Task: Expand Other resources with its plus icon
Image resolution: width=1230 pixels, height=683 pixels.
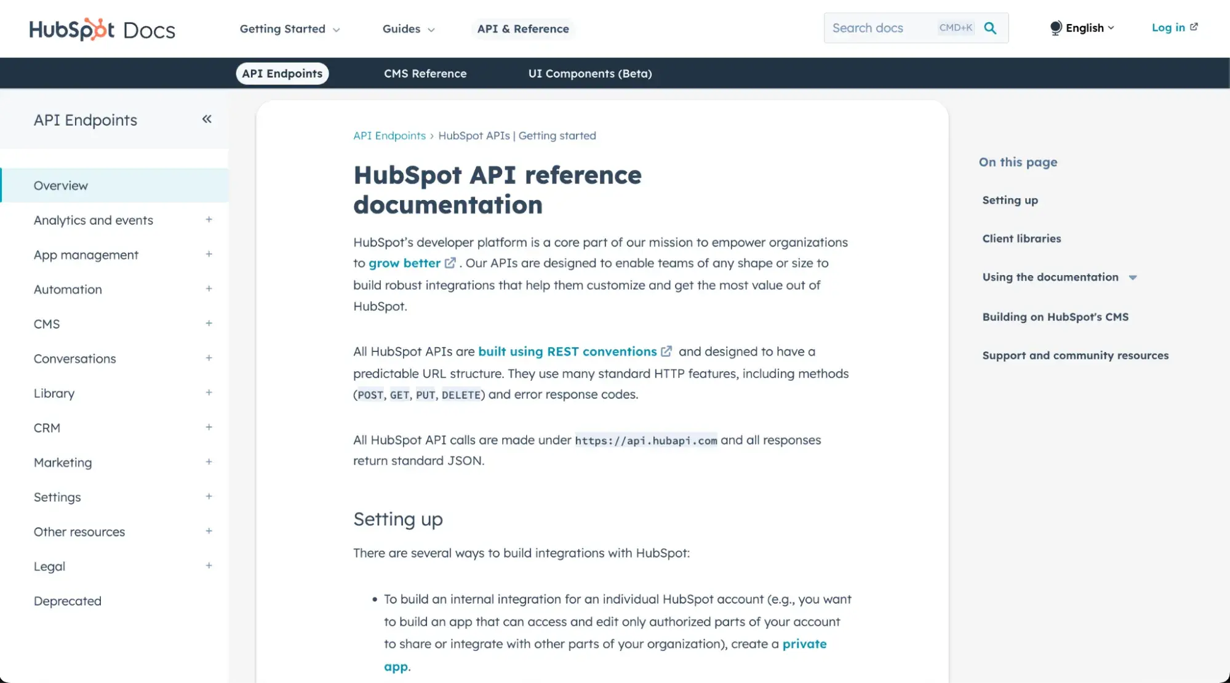Action: pyautogui.click(x=209, y=531)
